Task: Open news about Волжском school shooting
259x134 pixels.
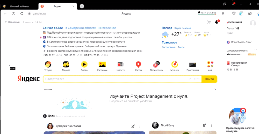Action: [89, 37]
